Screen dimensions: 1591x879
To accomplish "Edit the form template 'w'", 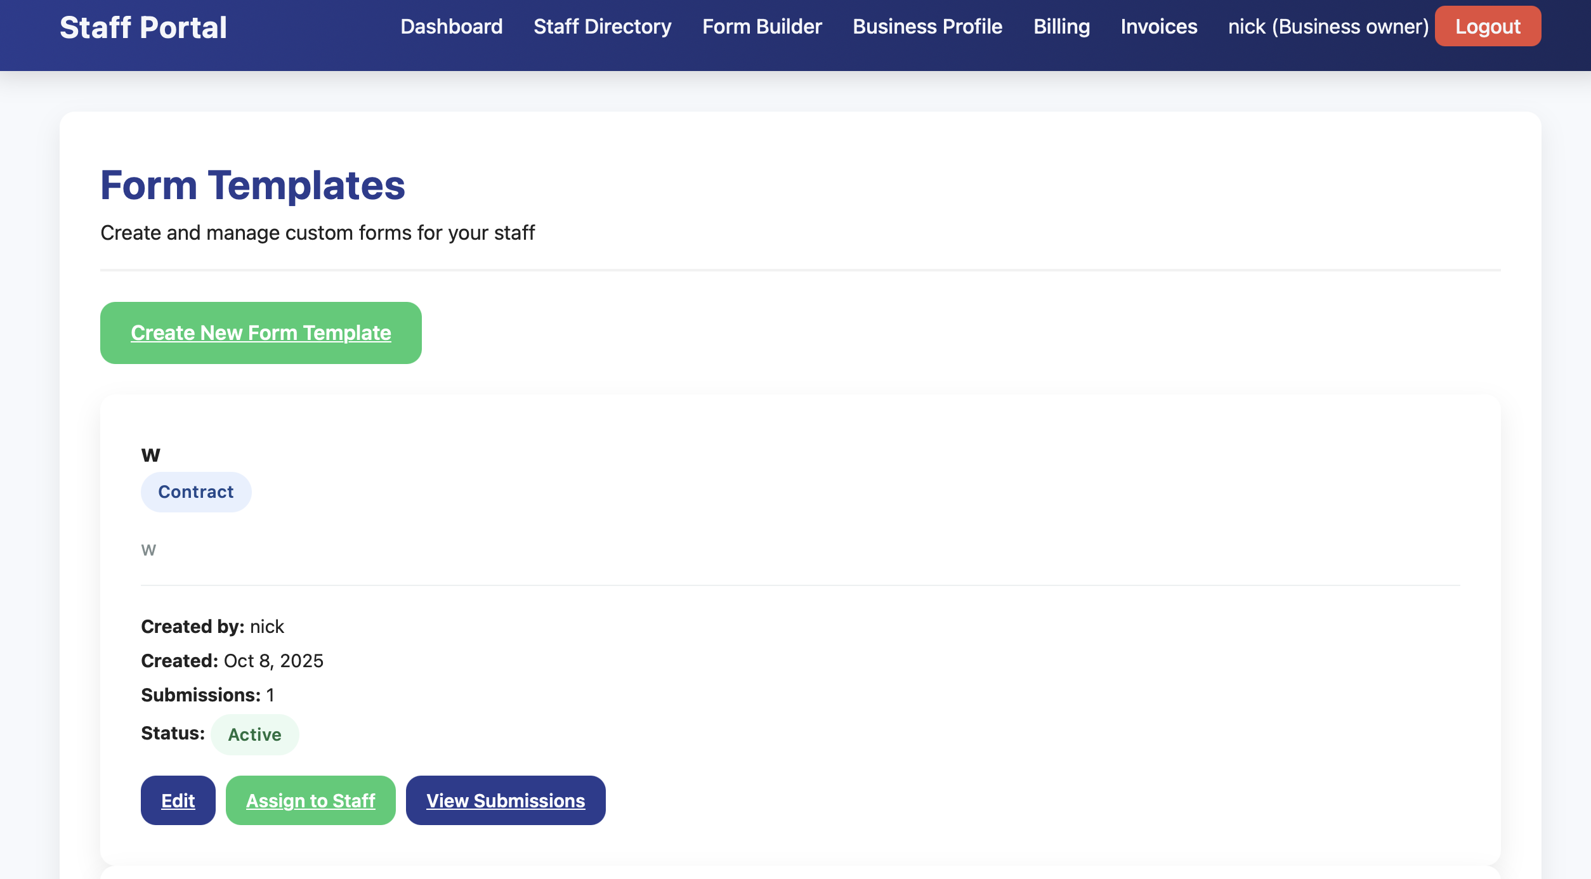I will pyautogui.click(x=178, y=800).
